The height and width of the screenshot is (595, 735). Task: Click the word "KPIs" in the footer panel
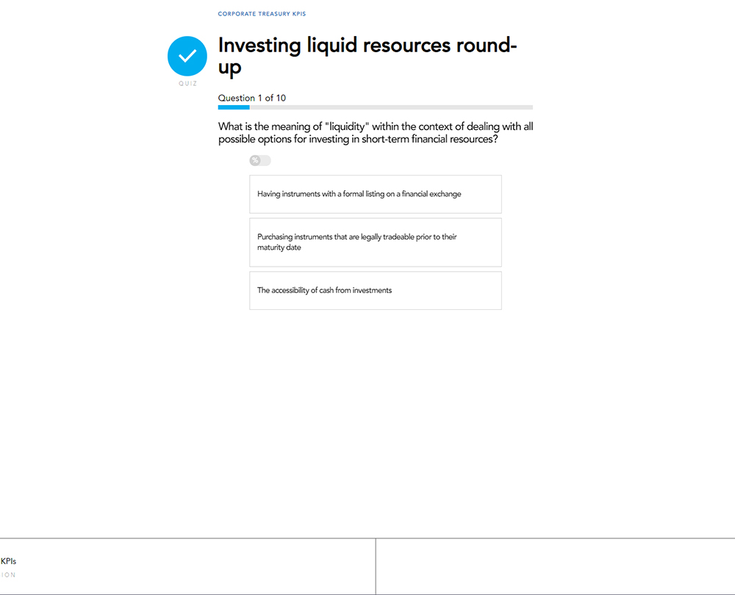[x=8, y=561]
